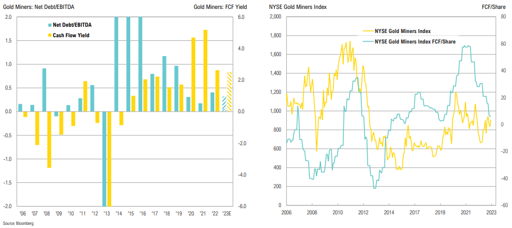Screen dimensions: 512x228
Task: Click the 2023 label on the right chart
Action: coord(491,213)
